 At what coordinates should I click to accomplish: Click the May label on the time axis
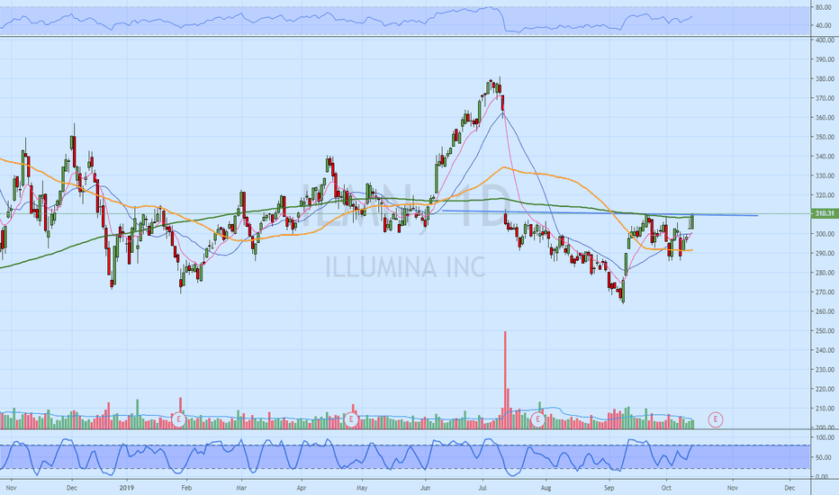point(362,488)
